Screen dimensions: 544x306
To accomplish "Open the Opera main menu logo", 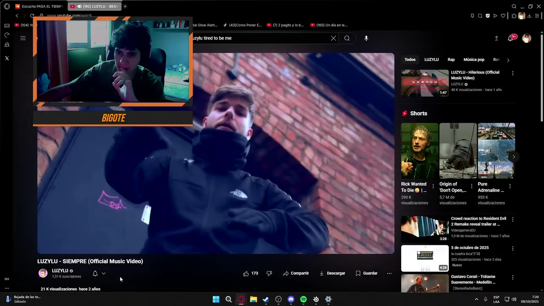I will pos(7,6).
